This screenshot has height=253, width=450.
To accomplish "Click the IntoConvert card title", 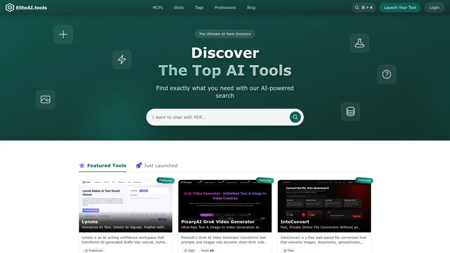I will click(x=295, y=222).
